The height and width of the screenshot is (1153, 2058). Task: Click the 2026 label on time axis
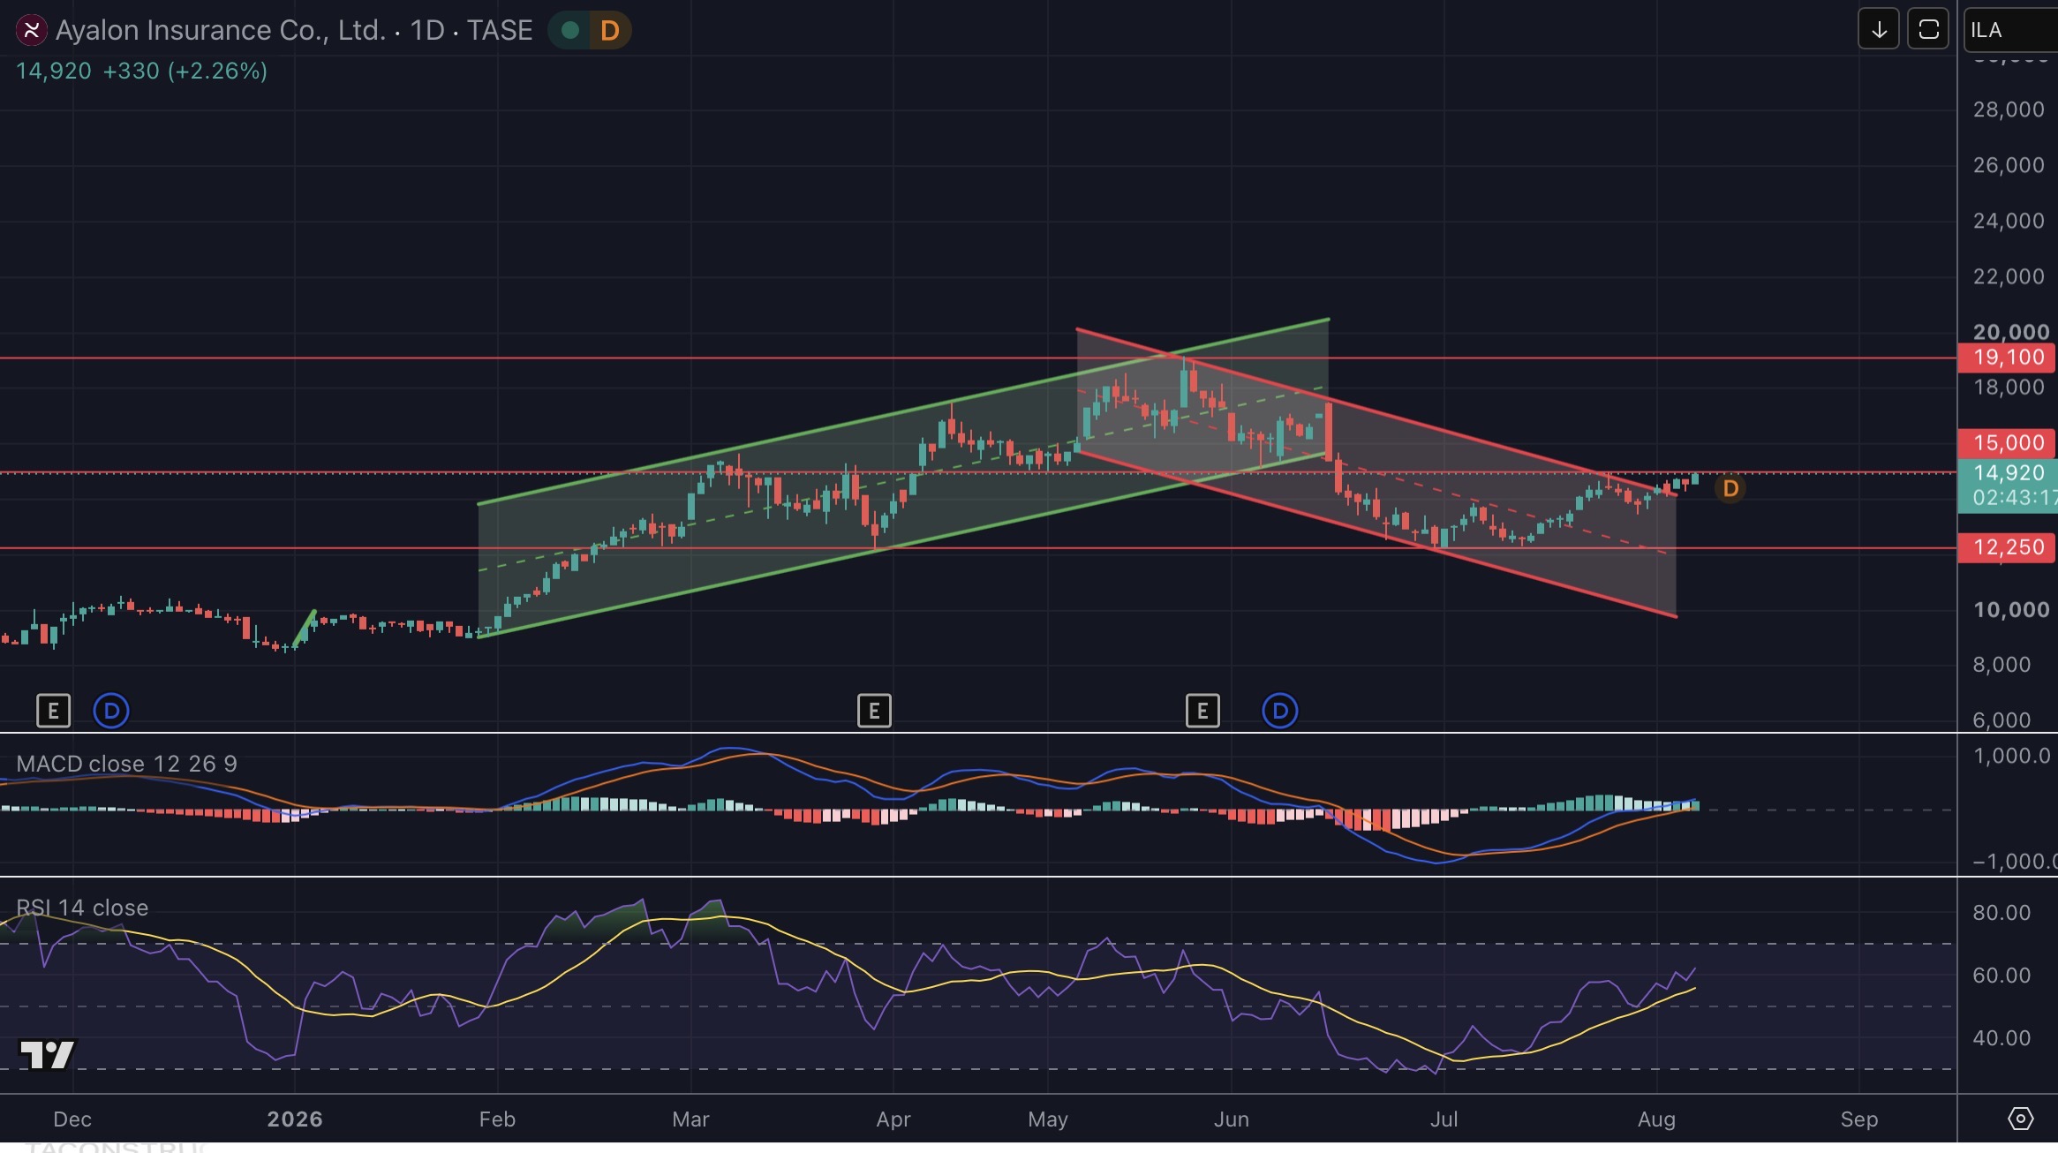[x=295, y=1119]
